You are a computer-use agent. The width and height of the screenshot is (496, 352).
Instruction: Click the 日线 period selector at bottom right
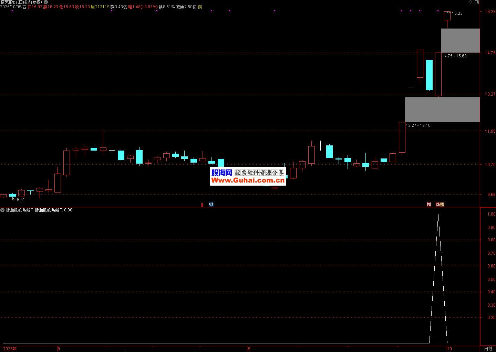pos(488,349)
